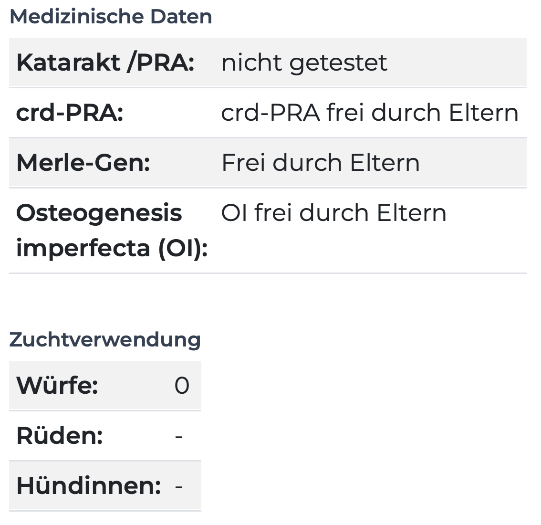
Task: Select the Hündinnen label
Action: (89, 486)
